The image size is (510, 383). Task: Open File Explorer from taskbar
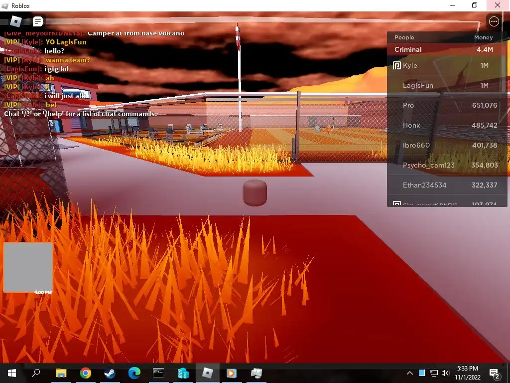61,373
